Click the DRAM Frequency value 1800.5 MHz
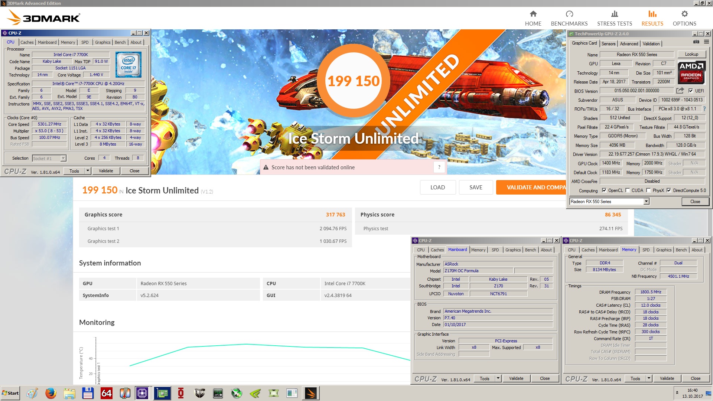The image size is (713, 401). point(650,292)
